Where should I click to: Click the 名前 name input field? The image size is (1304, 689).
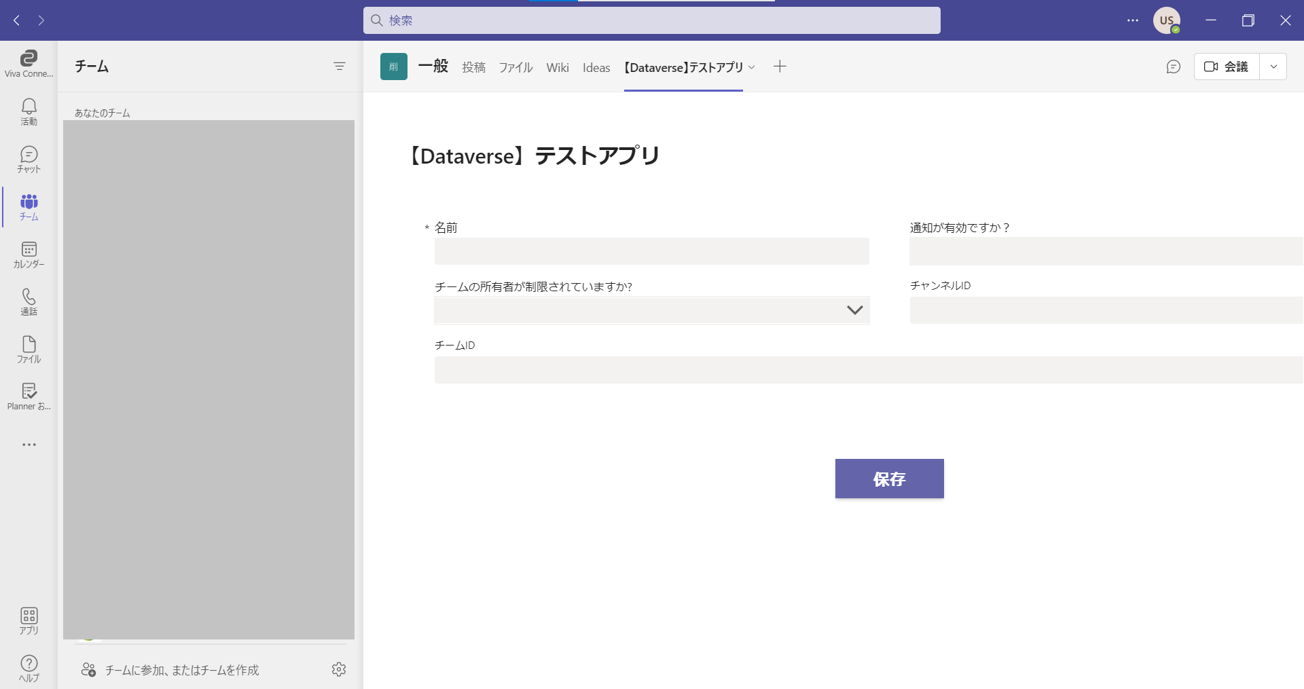(651, 251)
